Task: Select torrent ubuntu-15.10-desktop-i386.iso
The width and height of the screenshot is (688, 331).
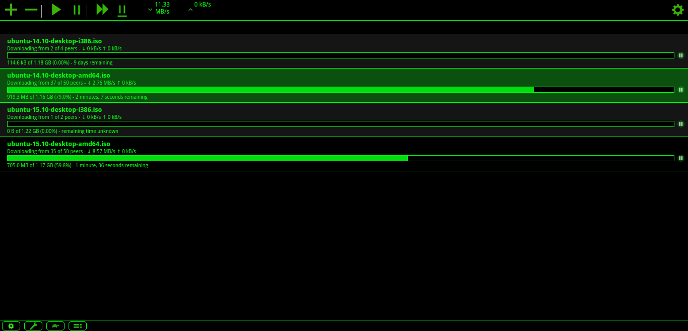Action: [344, 120]
